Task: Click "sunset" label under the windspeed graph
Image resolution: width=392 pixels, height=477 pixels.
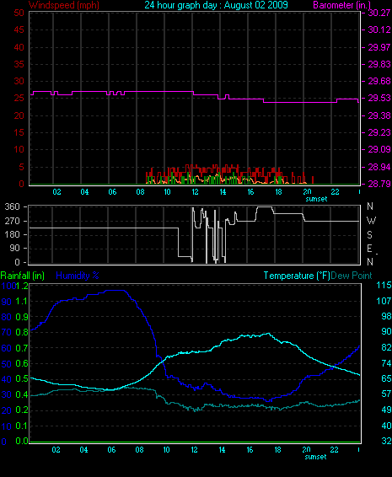Action: coord(316,199)
